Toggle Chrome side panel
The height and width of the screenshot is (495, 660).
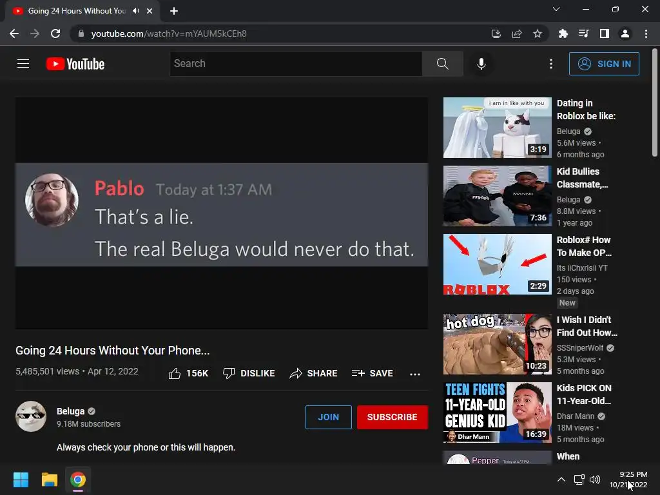605,34
